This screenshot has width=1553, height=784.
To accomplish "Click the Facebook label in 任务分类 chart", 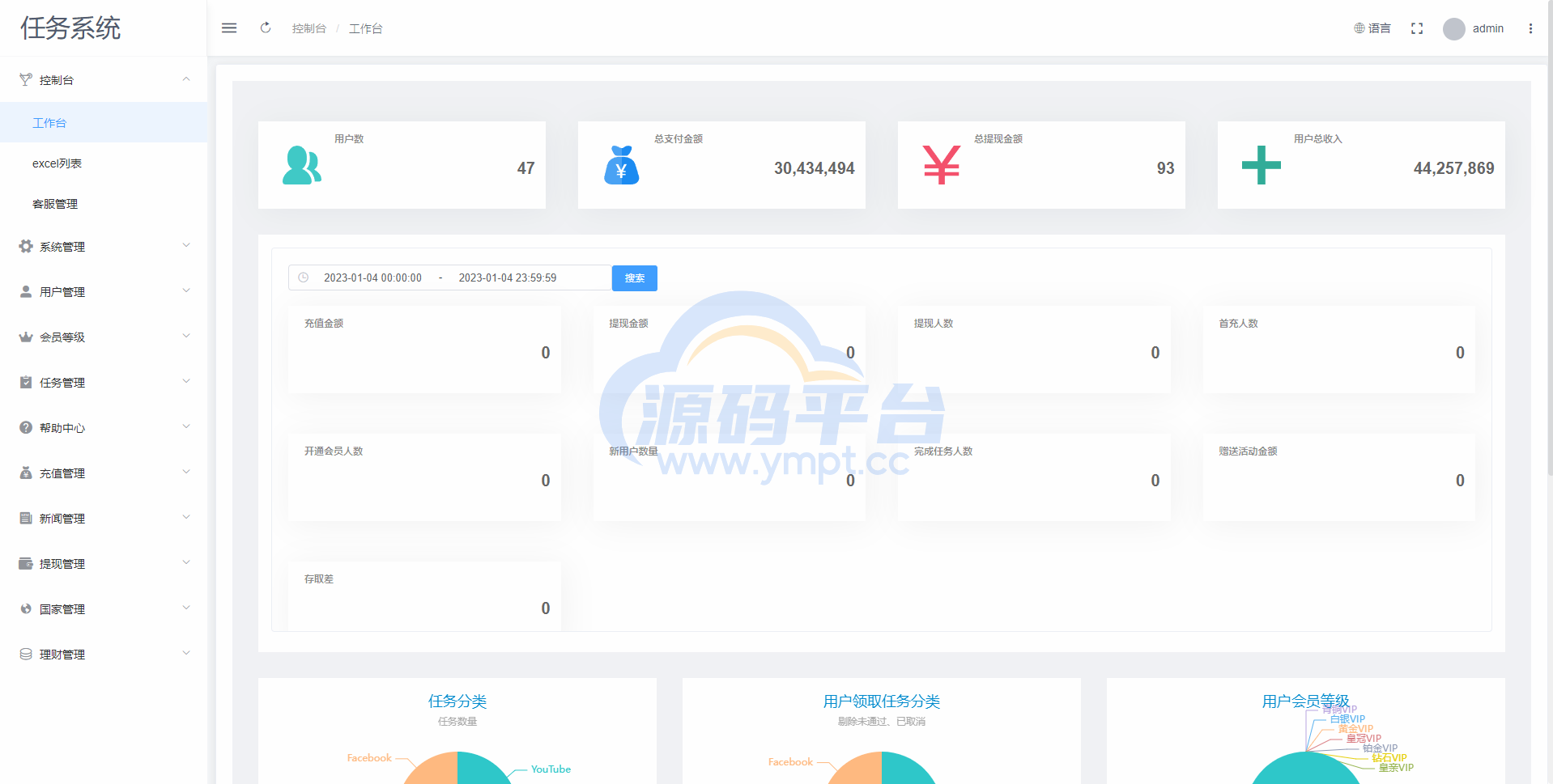I will click(x=369, y=758).
